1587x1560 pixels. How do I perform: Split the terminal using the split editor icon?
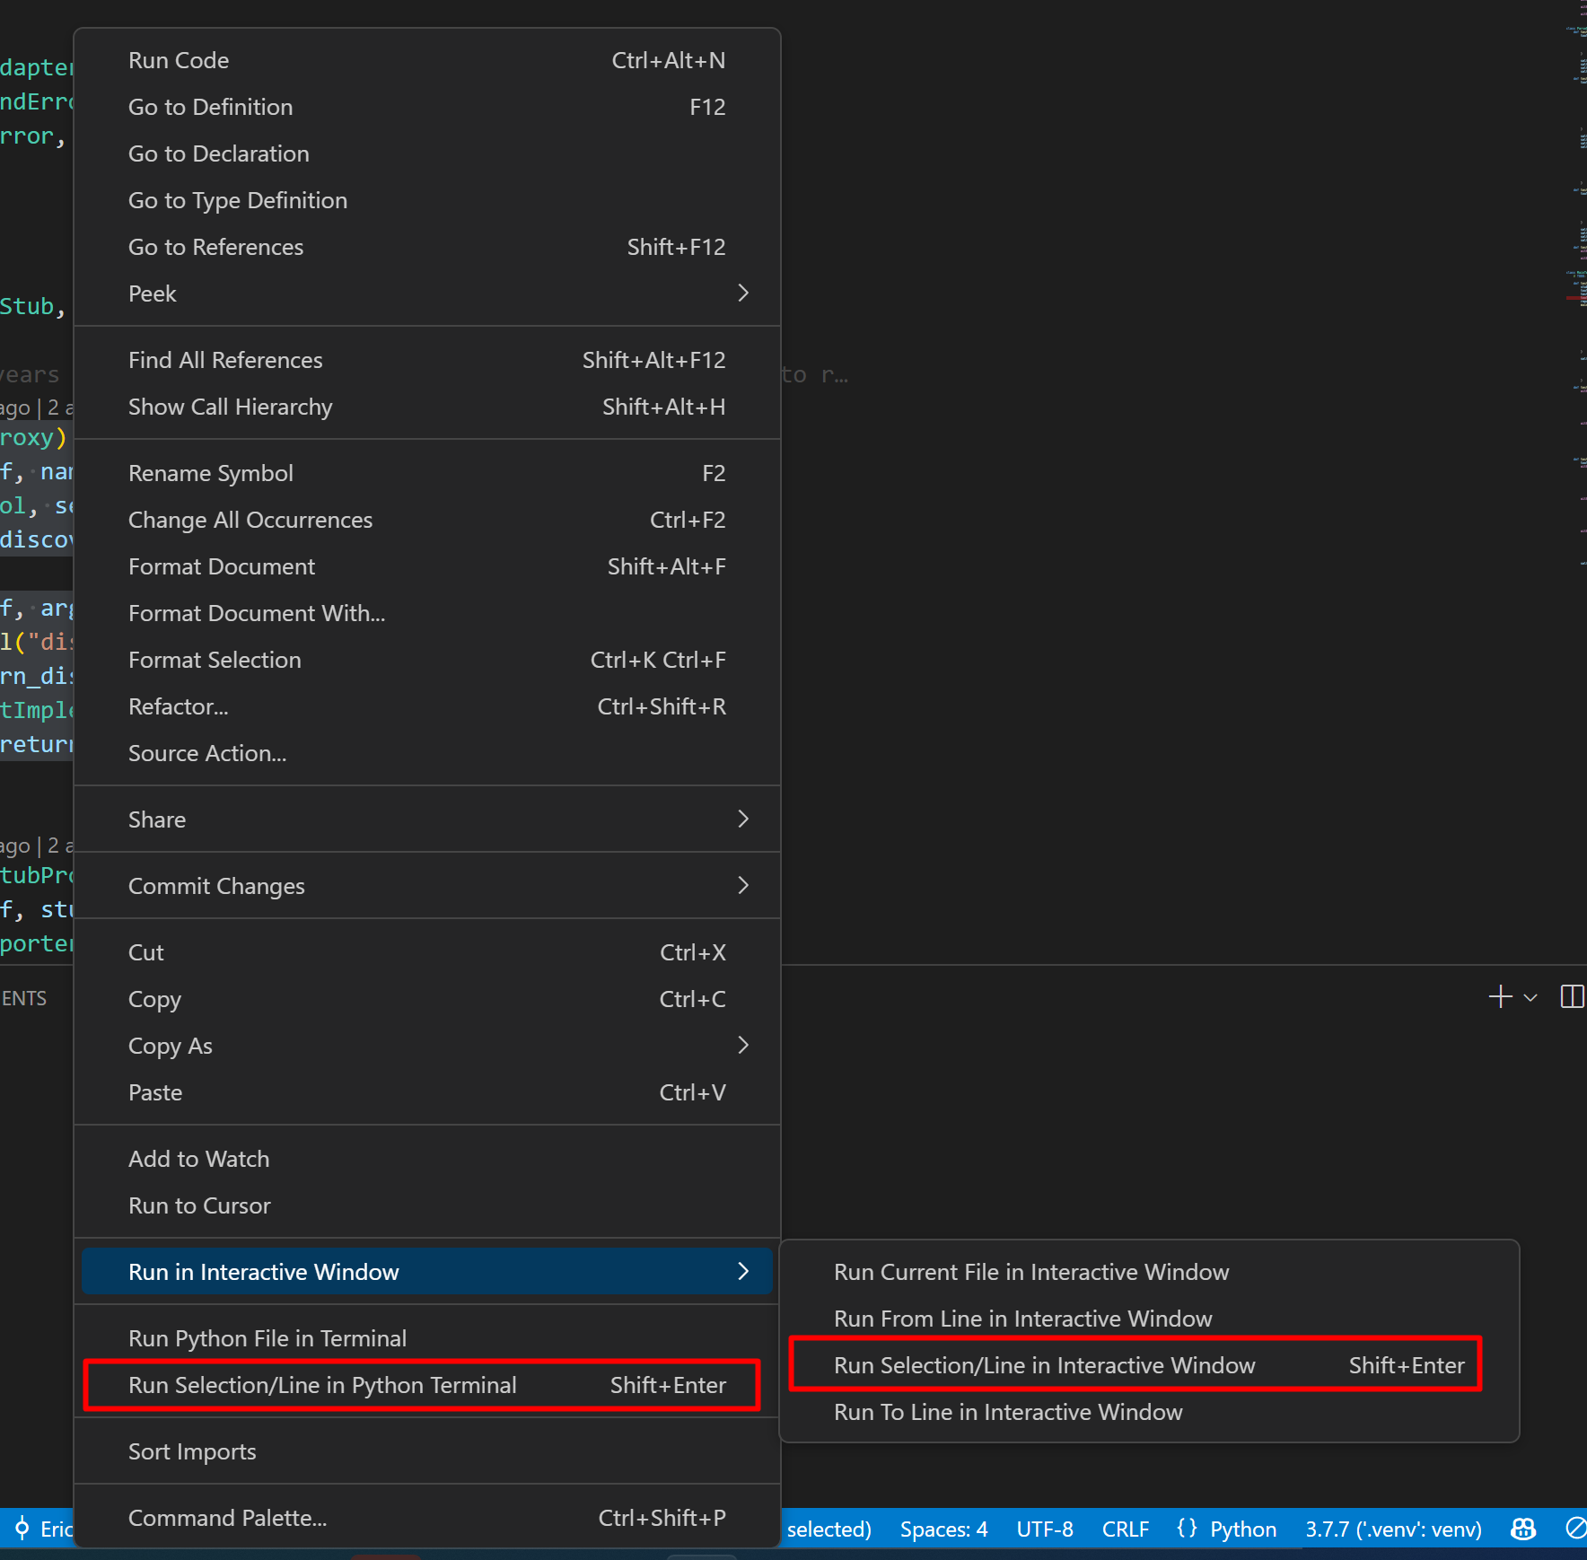point(1571,997)
